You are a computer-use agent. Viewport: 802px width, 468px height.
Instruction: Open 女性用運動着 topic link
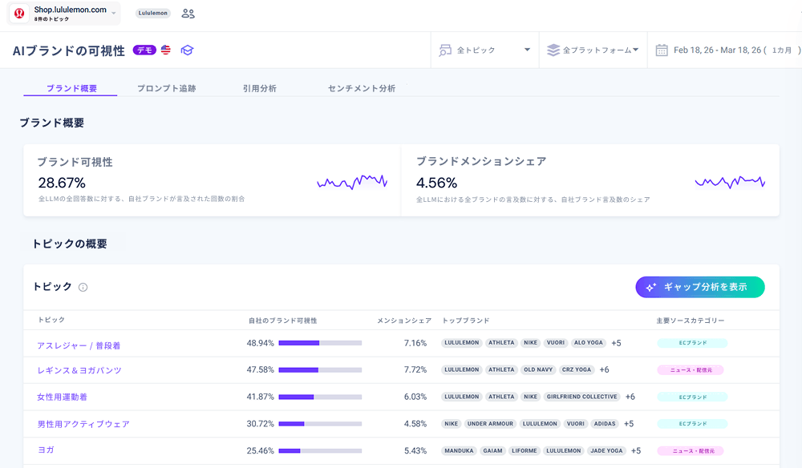pos(62,397)
